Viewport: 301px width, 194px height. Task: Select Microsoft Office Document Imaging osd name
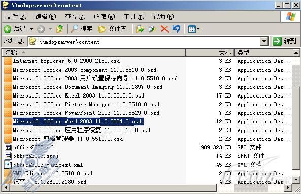(x=87, y=87)
